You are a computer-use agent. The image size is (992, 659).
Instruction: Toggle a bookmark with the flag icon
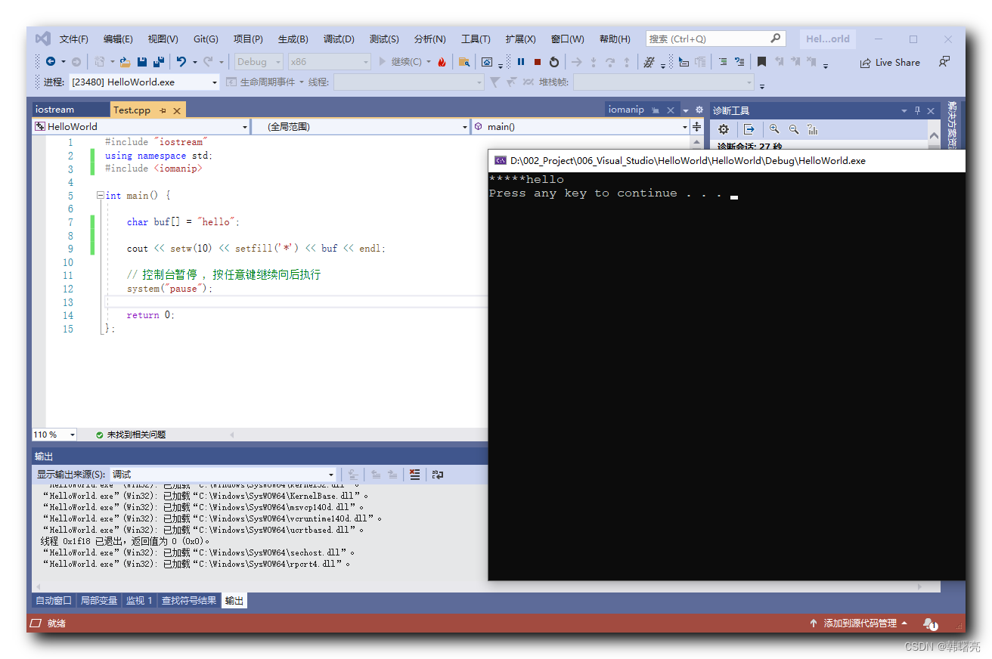point(762,62)
